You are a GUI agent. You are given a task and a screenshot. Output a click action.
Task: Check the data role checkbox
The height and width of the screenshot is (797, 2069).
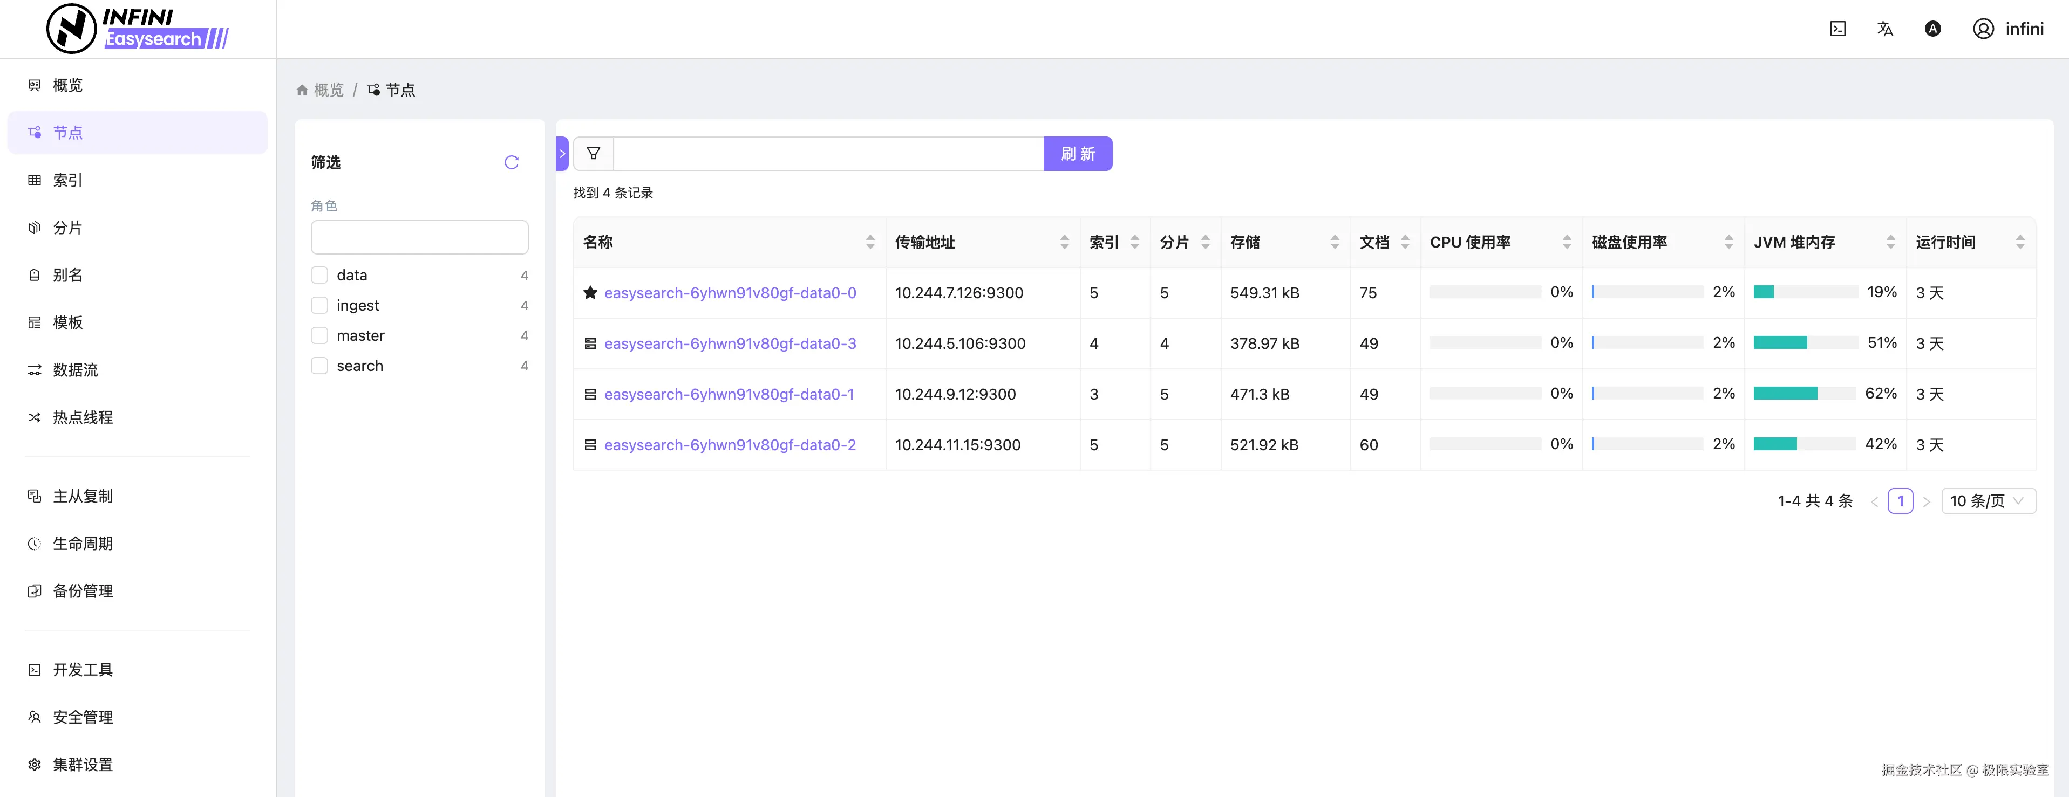pos(319,276)
